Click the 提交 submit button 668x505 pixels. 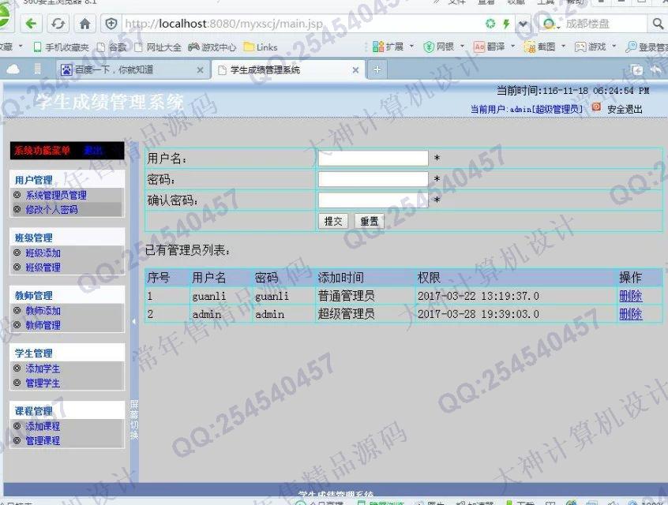click(333, 221)
